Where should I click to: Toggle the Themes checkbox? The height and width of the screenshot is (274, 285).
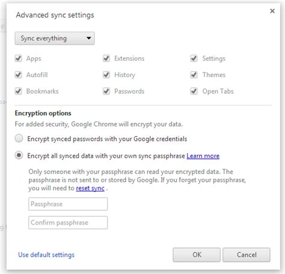click(194, 75)
